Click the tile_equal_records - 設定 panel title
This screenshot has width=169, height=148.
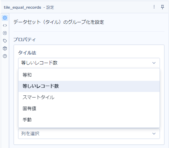pyautogui.click(x=29, y=7)
